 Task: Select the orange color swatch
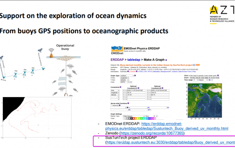(x=135, y=118)
